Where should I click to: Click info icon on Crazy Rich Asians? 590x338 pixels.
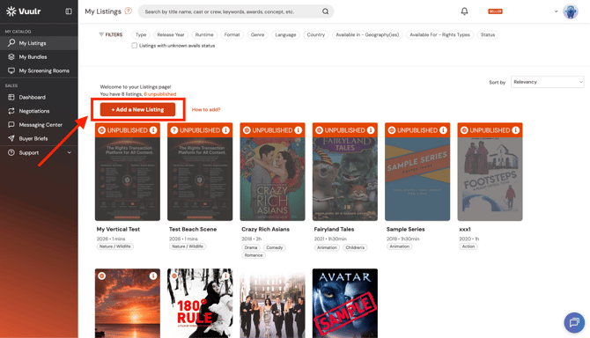[x=299, y=130]
